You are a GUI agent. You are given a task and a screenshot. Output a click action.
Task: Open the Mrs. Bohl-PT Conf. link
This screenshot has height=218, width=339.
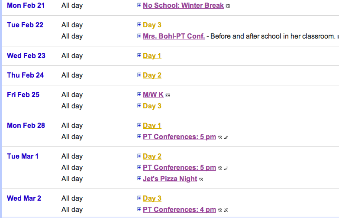174,36
